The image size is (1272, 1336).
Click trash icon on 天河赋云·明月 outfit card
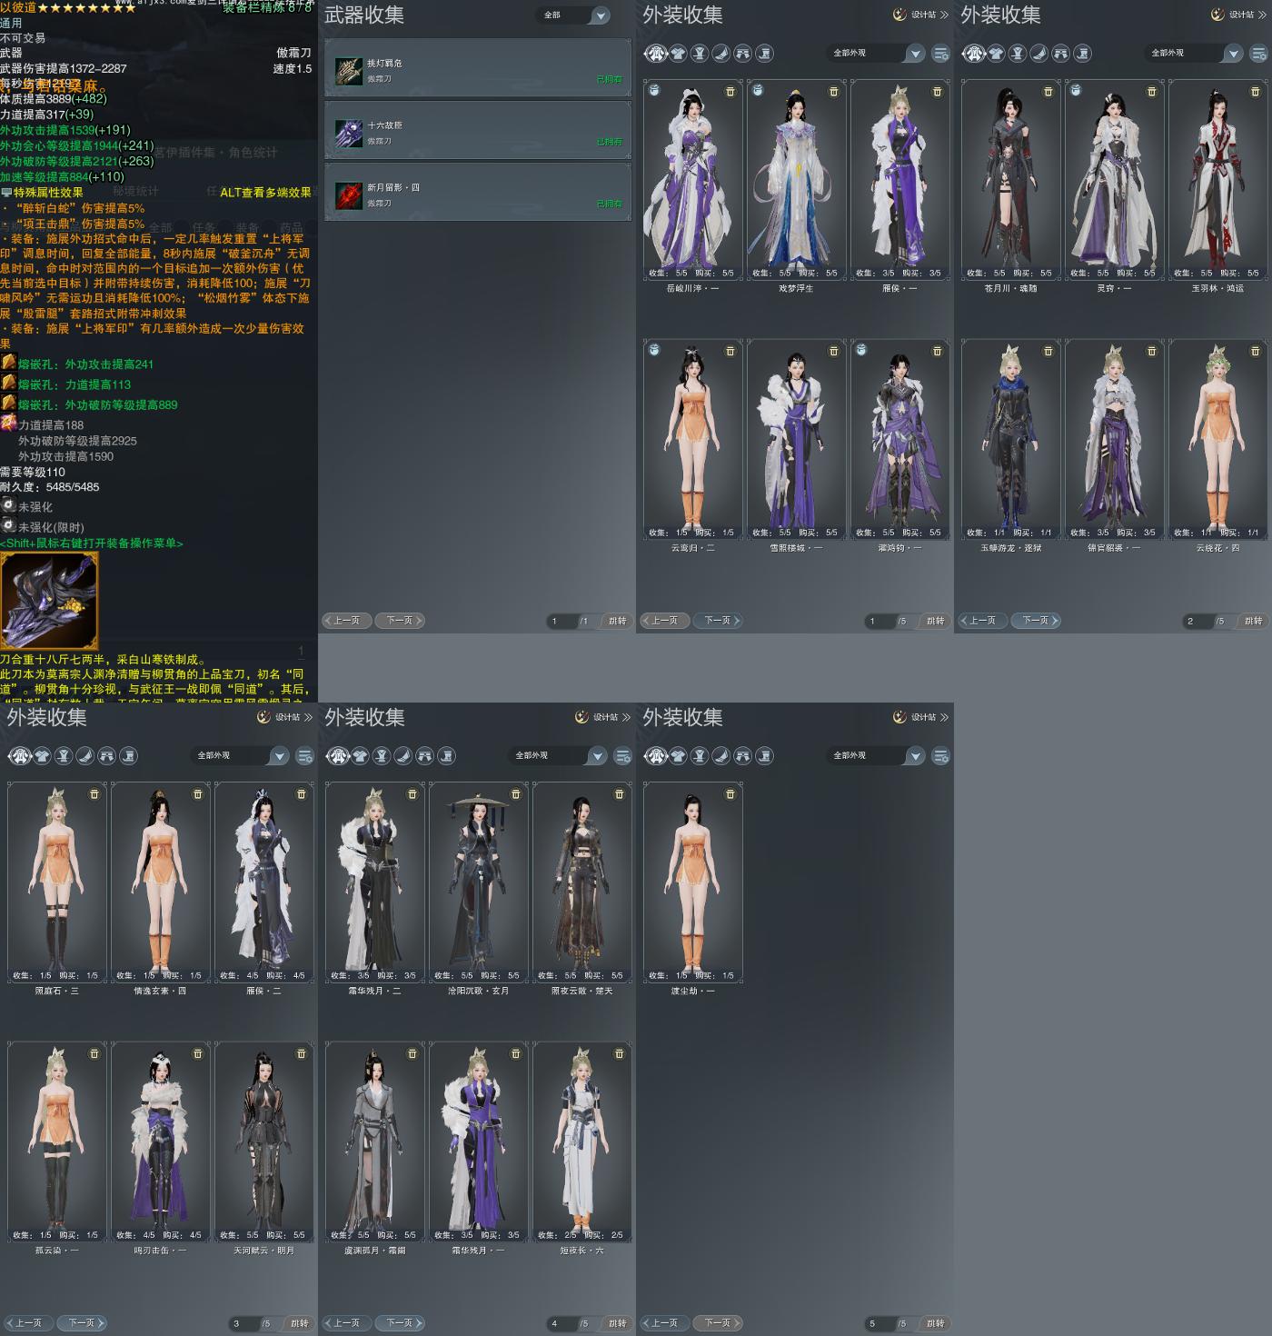[x=302, y=1053]
